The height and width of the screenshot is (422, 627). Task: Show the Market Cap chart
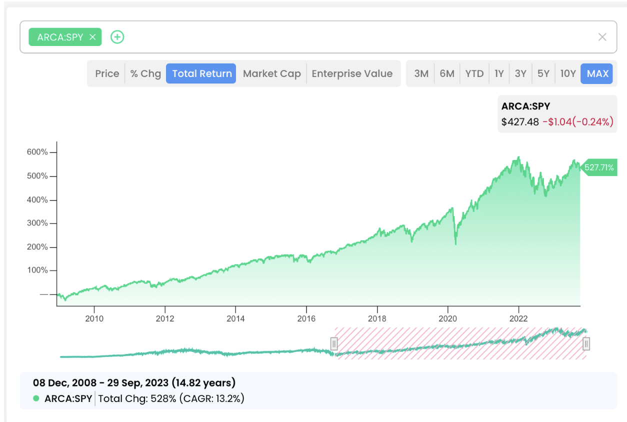coord(271,73)
